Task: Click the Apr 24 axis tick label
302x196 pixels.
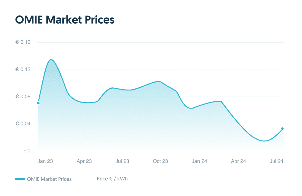Action: tap(239, 161)
